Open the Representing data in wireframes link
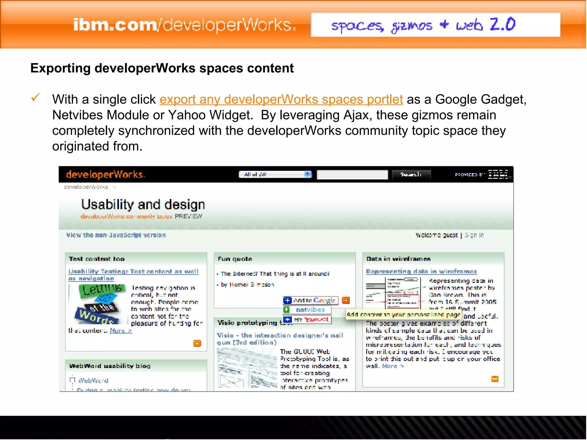 421,271
